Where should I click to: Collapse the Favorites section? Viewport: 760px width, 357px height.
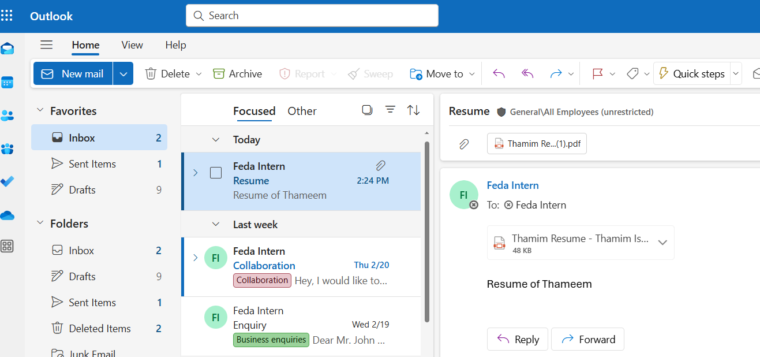pos(40,110)
